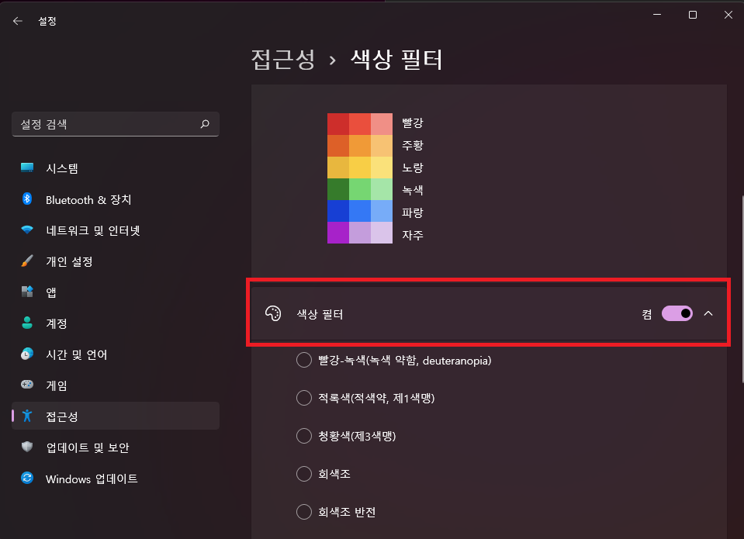Click the 게임 controller icon

27,385
